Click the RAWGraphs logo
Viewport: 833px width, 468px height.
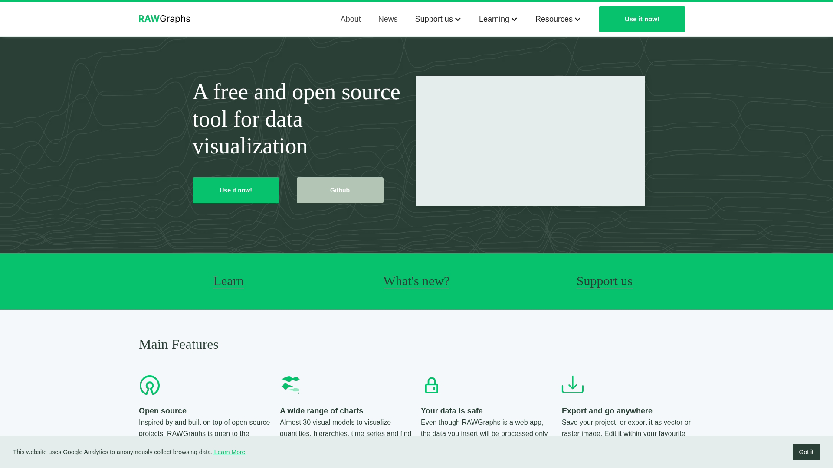164,19
